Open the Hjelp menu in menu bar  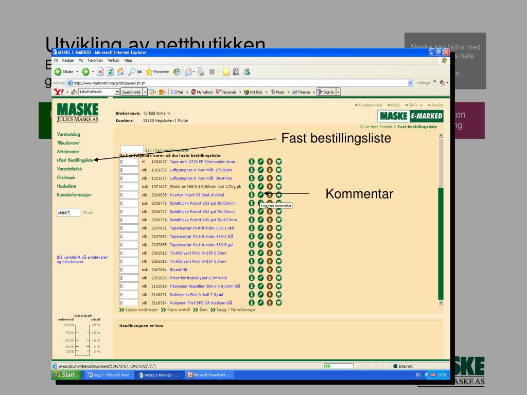tap(128, 61)
